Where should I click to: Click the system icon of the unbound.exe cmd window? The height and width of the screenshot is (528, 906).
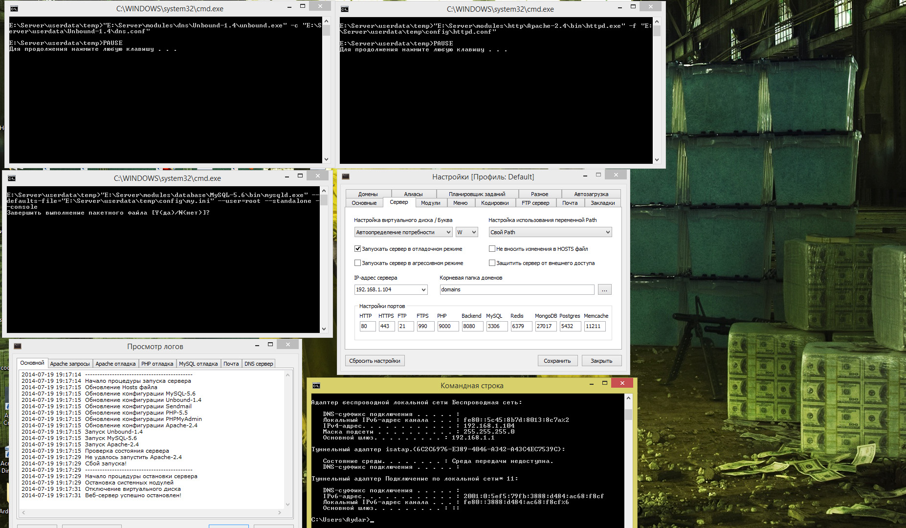pyautogui.click(x=14, y=9)
